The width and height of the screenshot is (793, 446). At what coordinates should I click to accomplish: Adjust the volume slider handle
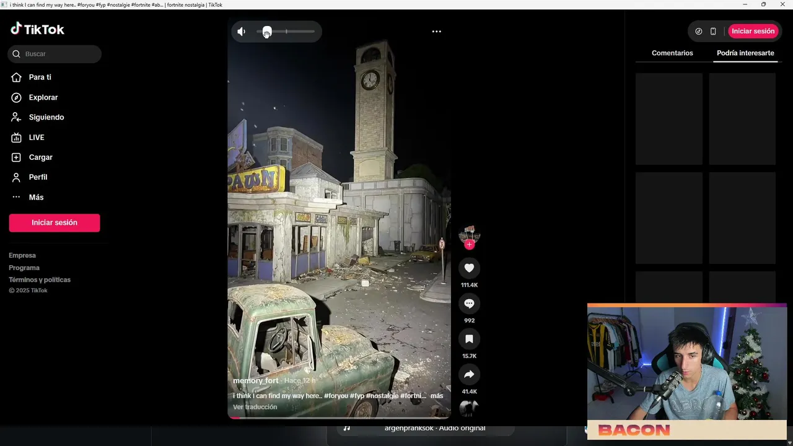266,32
